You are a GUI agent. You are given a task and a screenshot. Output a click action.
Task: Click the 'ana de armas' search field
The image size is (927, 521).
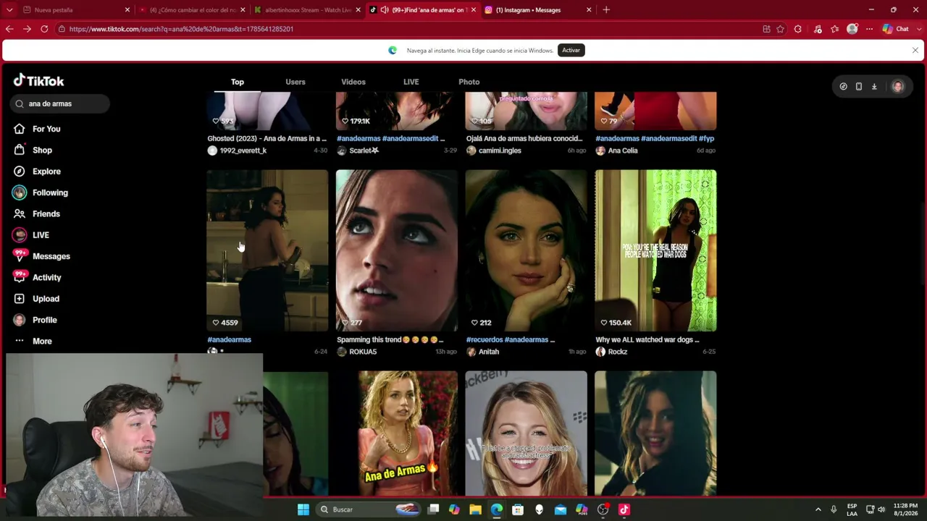(x=60, y=103)
